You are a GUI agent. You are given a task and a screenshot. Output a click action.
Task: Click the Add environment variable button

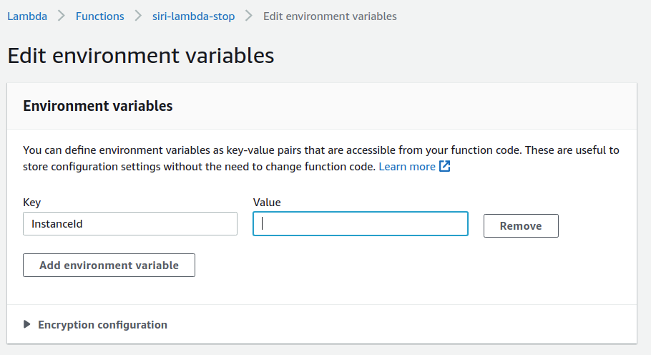tap(109, 265)
